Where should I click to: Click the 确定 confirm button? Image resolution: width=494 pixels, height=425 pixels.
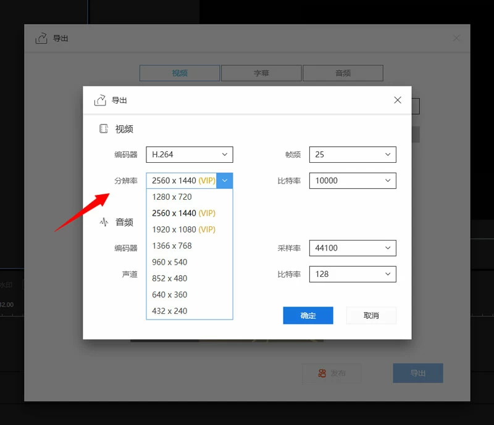(x=308, y=315)
